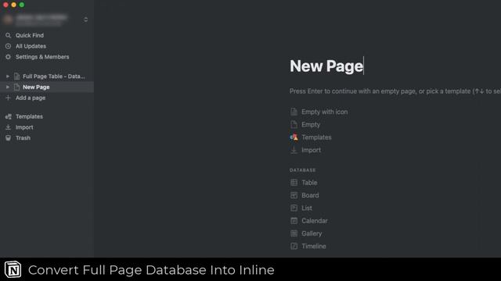
Task: Open the workspace switcher arrows
Action: click(85, 20)
